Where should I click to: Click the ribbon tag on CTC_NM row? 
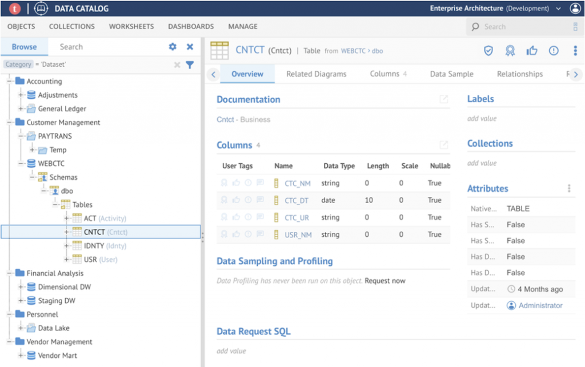[224, 183]
